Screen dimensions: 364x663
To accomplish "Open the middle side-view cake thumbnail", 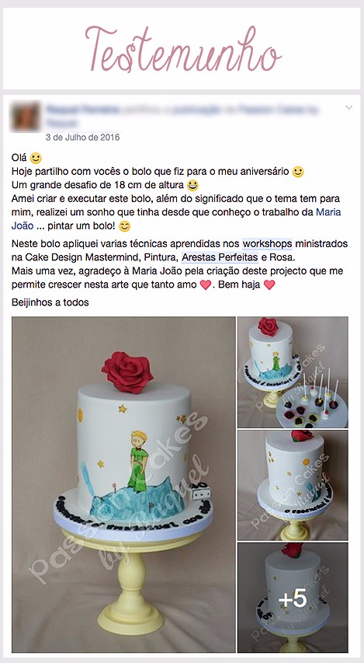I will pyautogui.click(x=293, y=486).
